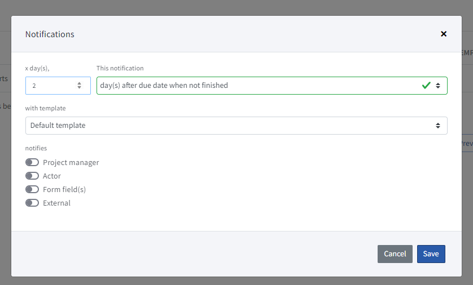Click the 'Project manager' label text

[x=71, y=162]
